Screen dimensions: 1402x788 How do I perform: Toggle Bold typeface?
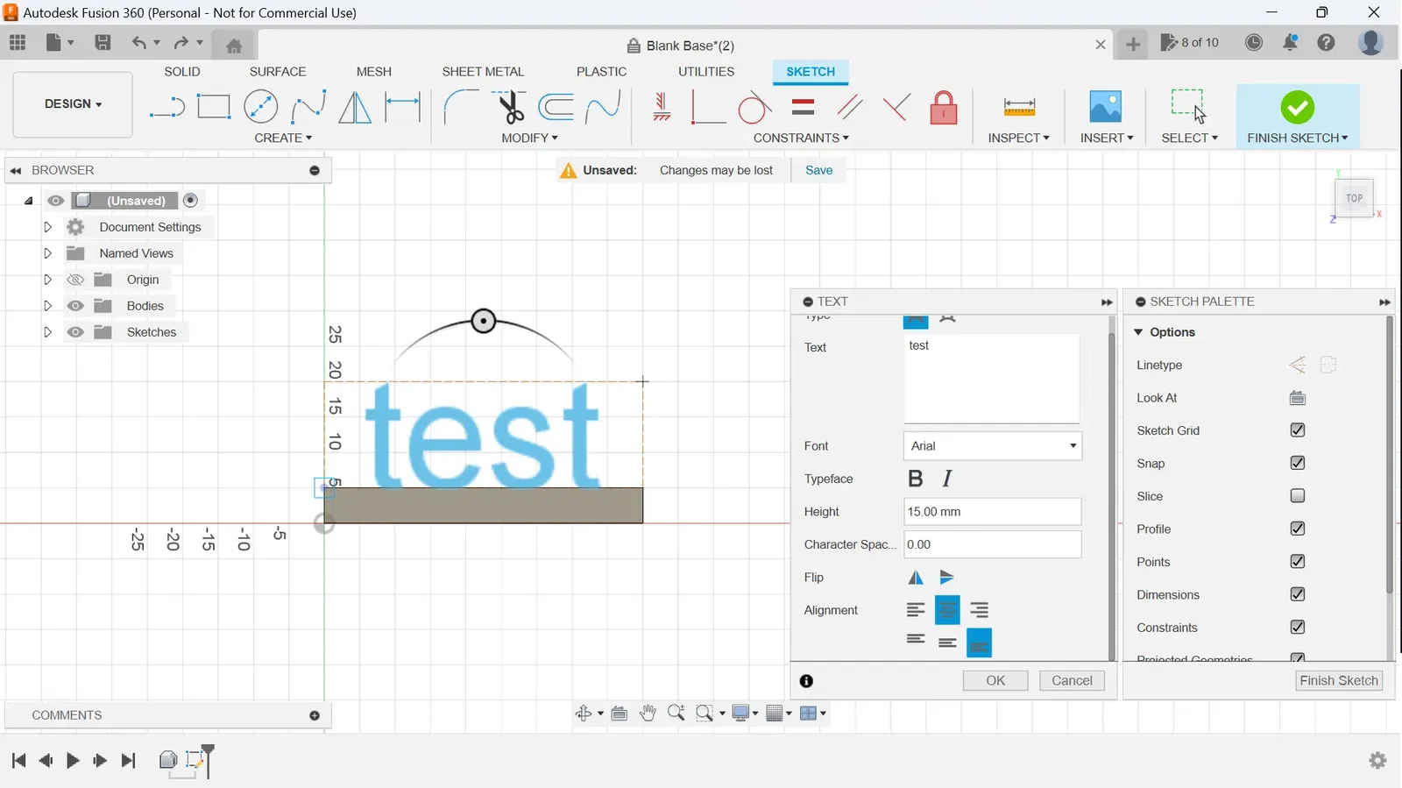click(916, 479)
